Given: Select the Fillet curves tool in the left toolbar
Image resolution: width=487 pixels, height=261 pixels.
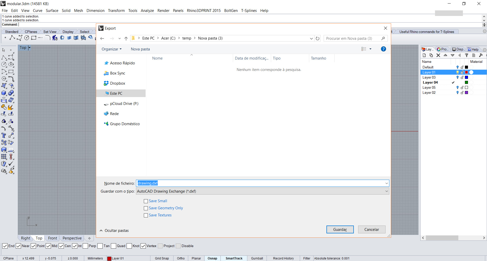Looking at the screenshot, I should point(11,79).
